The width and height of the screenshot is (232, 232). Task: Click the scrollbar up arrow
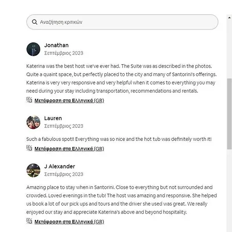point(229,18)
